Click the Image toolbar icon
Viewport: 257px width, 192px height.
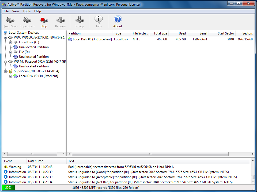(x=80, y=20)
